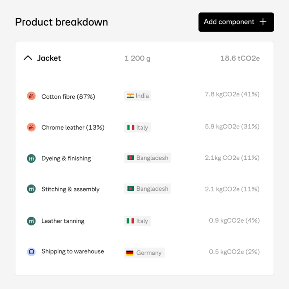Click the Germany flag icon
Viewport: 289px width, 289px height.
click(130, 252)
